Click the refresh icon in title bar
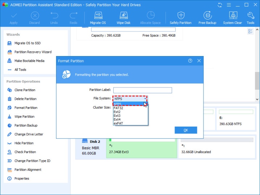 point(220,5)
